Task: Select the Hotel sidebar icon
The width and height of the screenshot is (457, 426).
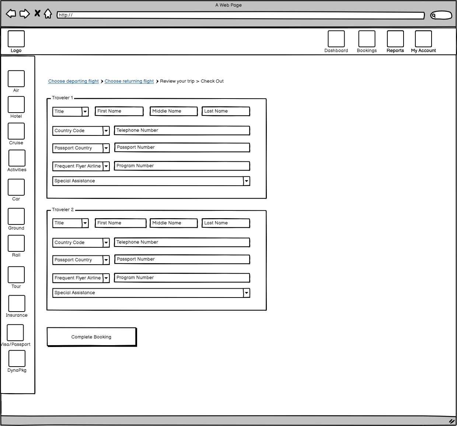Action: [16, 105]
